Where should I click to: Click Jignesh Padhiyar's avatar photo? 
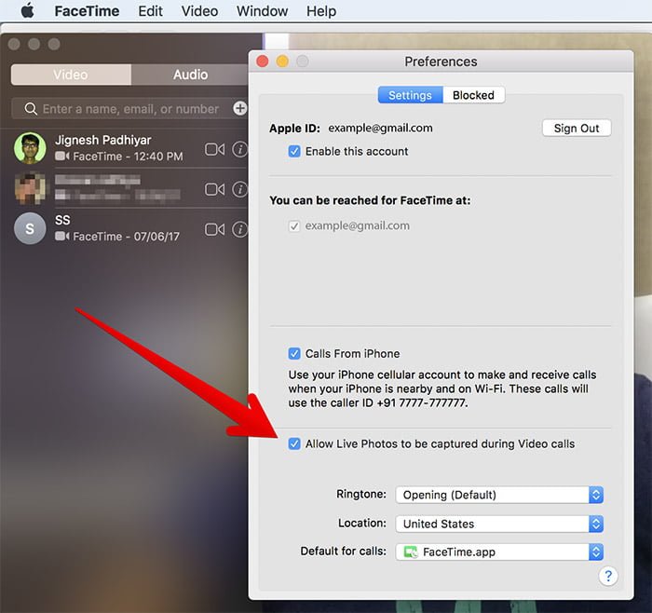30,148
